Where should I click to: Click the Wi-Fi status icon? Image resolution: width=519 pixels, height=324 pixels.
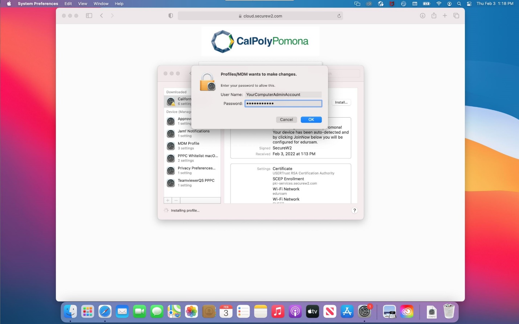pyautogui.click(x=439, y=4)
